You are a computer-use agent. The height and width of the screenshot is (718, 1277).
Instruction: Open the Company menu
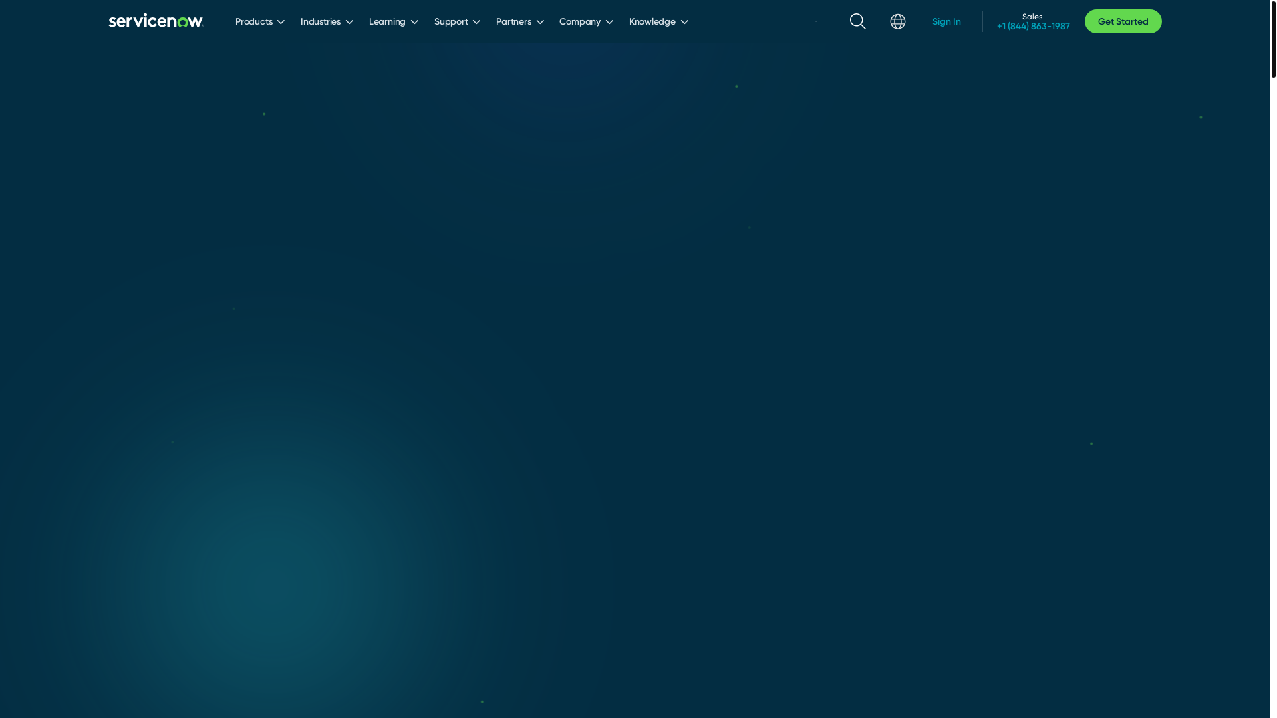coord(586,22)
